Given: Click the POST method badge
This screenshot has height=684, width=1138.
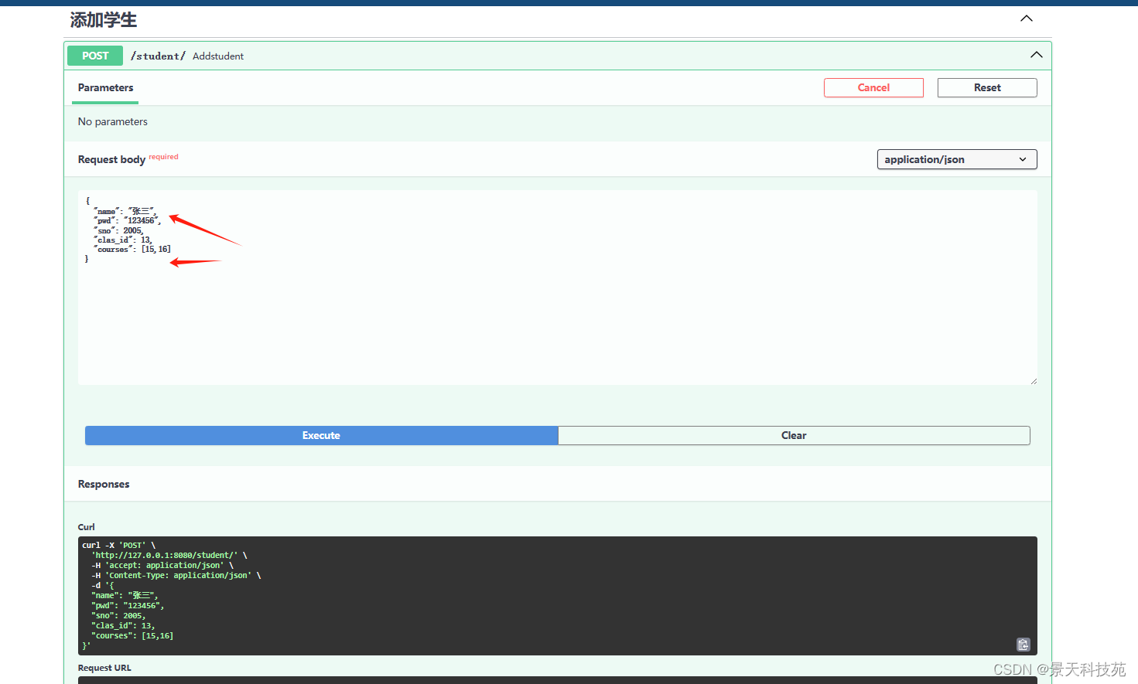Looking at the screenshot, I should coord(95,56).
